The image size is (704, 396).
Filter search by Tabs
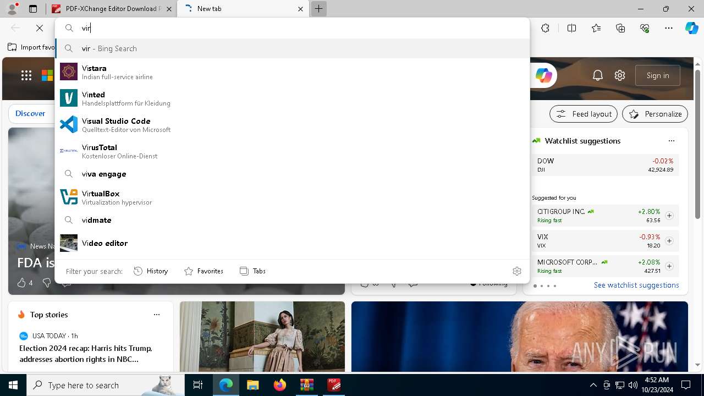tap(253, 271)
